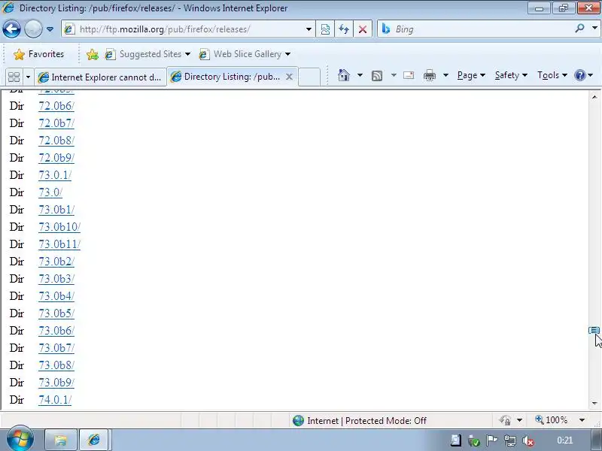The image size is (602, 451).
Task: Click the Read Mail envelope icon
Action: 409,75
